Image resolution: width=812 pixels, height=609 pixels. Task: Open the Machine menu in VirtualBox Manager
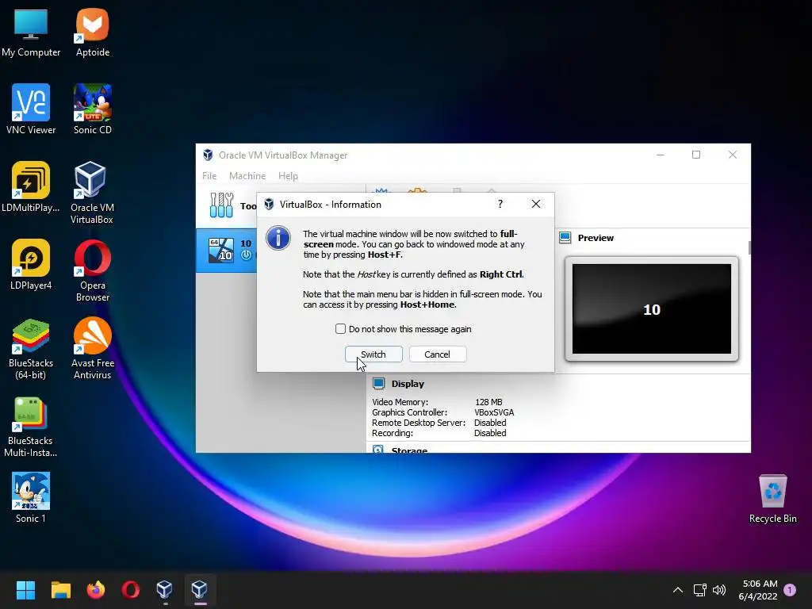pos(247,175)
